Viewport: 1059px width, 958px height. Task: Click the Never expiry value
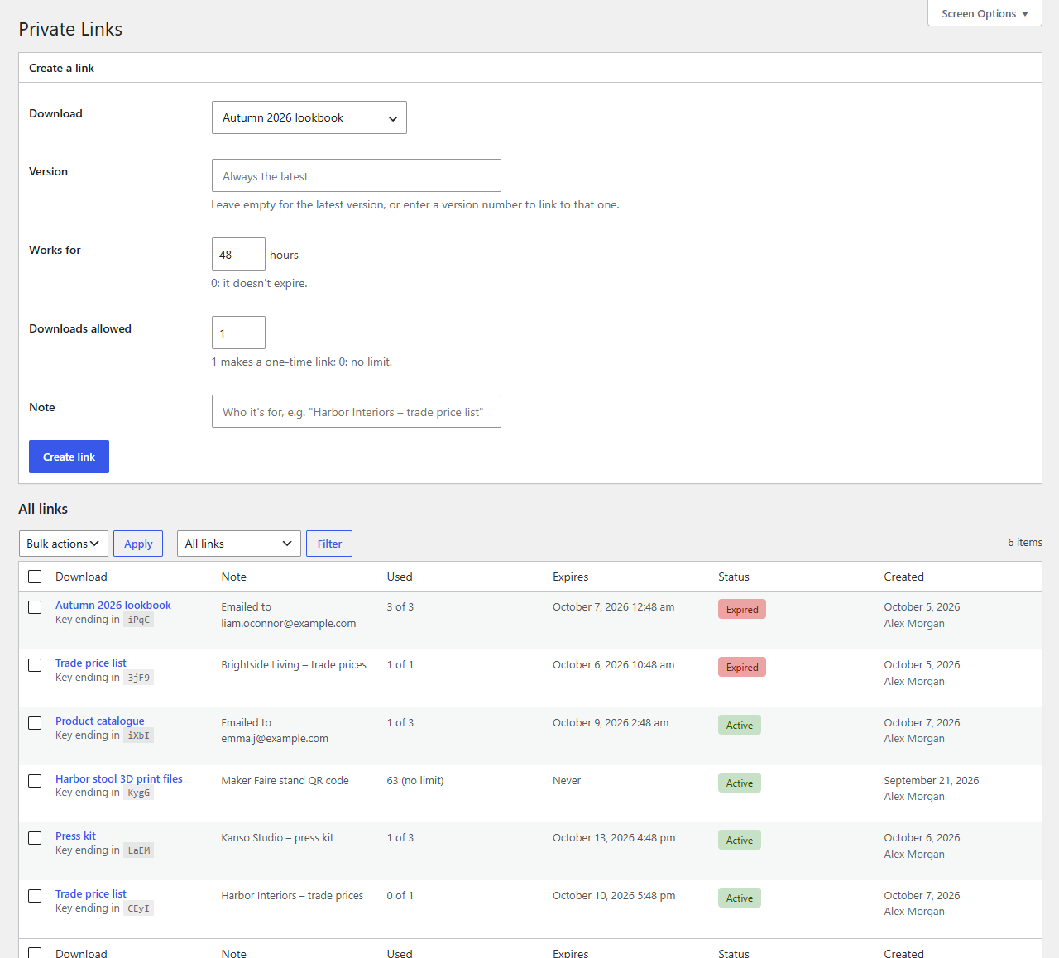567,780
